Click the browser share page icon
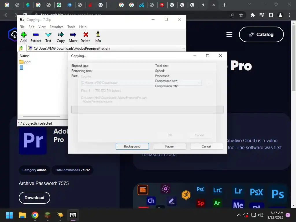Image resolution: width=296 pixels, height=222 pixels. (232, 15)
